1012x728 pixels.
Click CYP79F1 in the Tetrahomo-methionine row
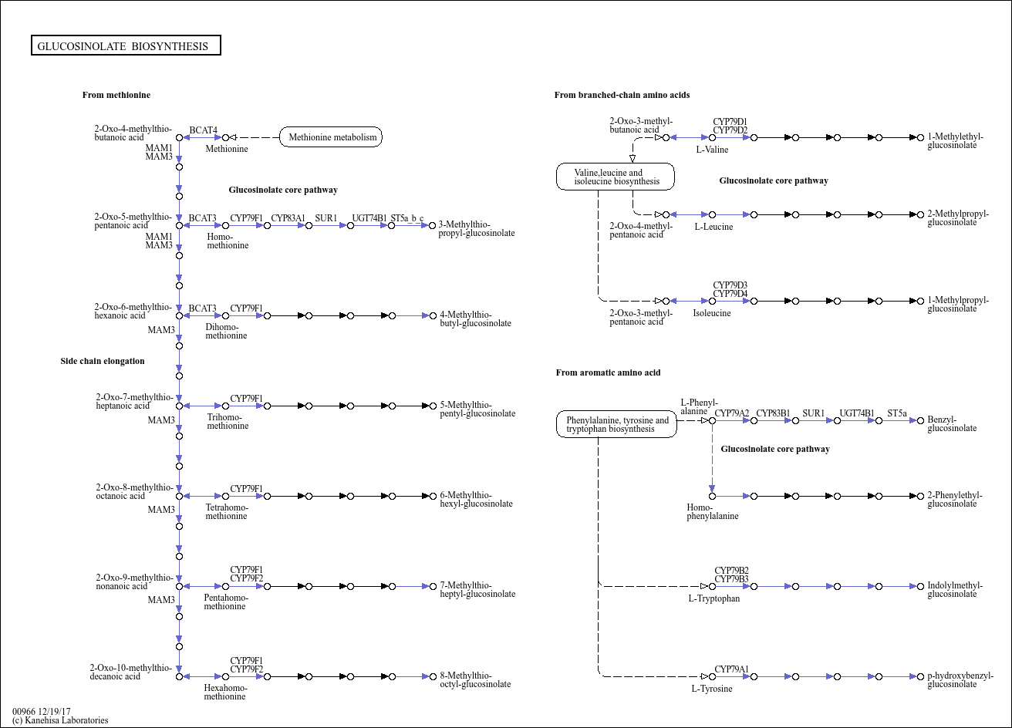(x=246, y=489)
